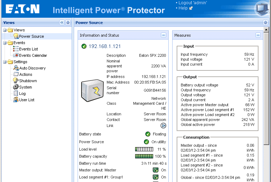Click Global active power 218 W

[249, 125]
